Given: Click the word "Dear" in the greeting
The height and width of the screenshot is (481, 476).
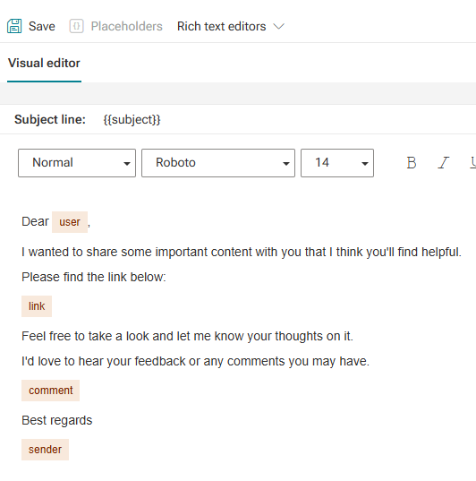Looking at the screenshot, I should 35,221.
